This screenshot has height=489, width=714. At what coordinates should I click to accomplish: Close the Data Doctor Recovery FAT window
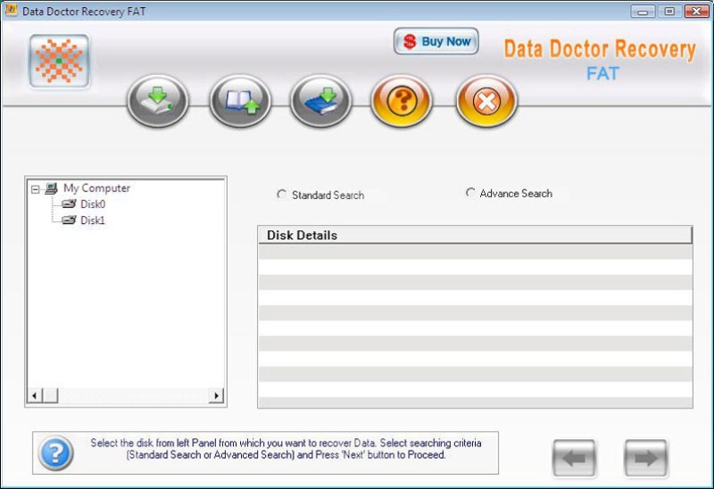pos(697,12)
